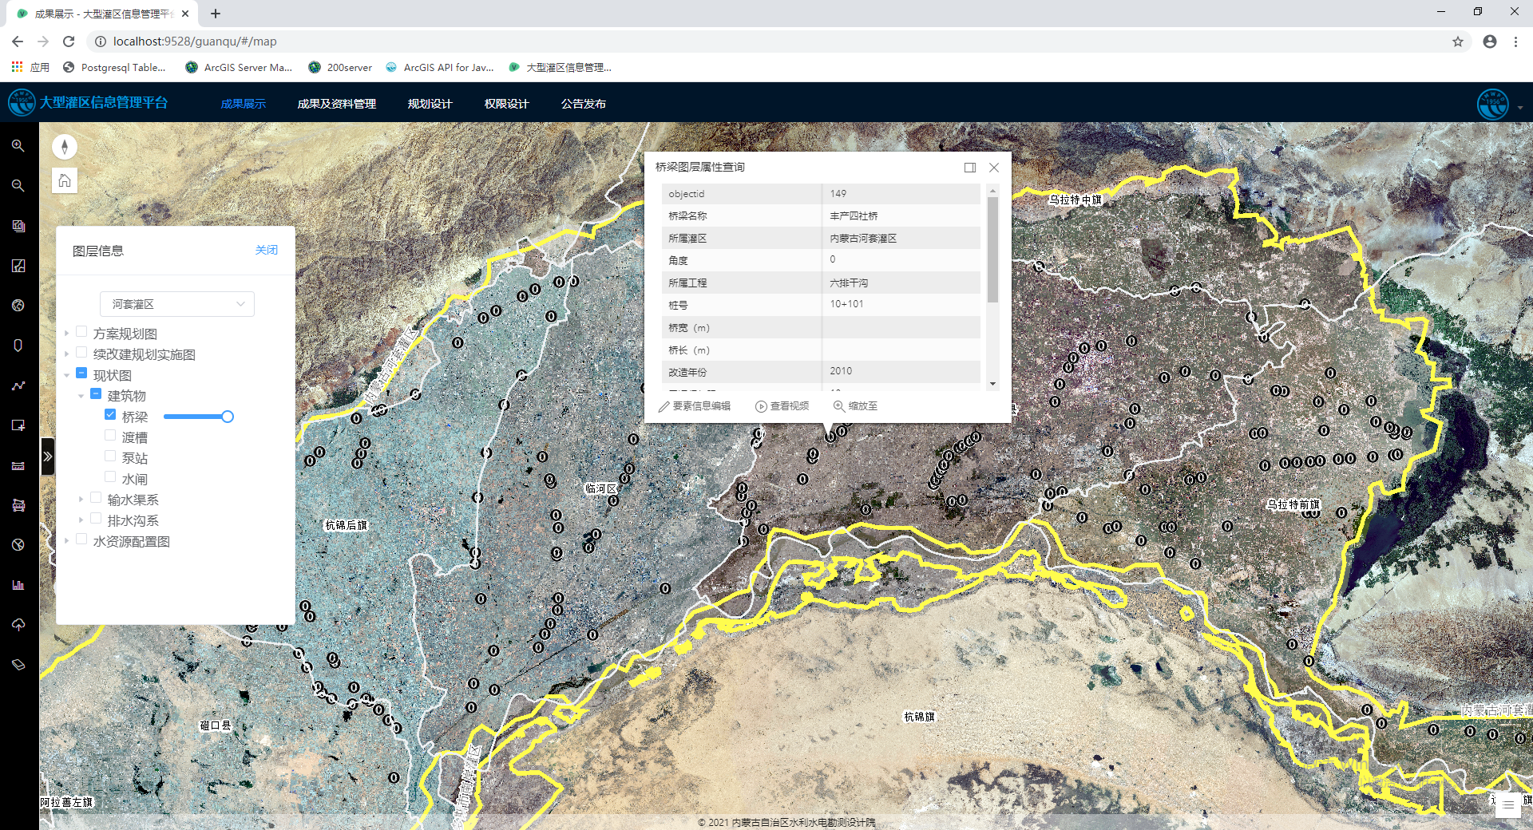Expand the collapsed side panel arrow handle
This screenshot has width=1533, height=830.
(48, 457)
